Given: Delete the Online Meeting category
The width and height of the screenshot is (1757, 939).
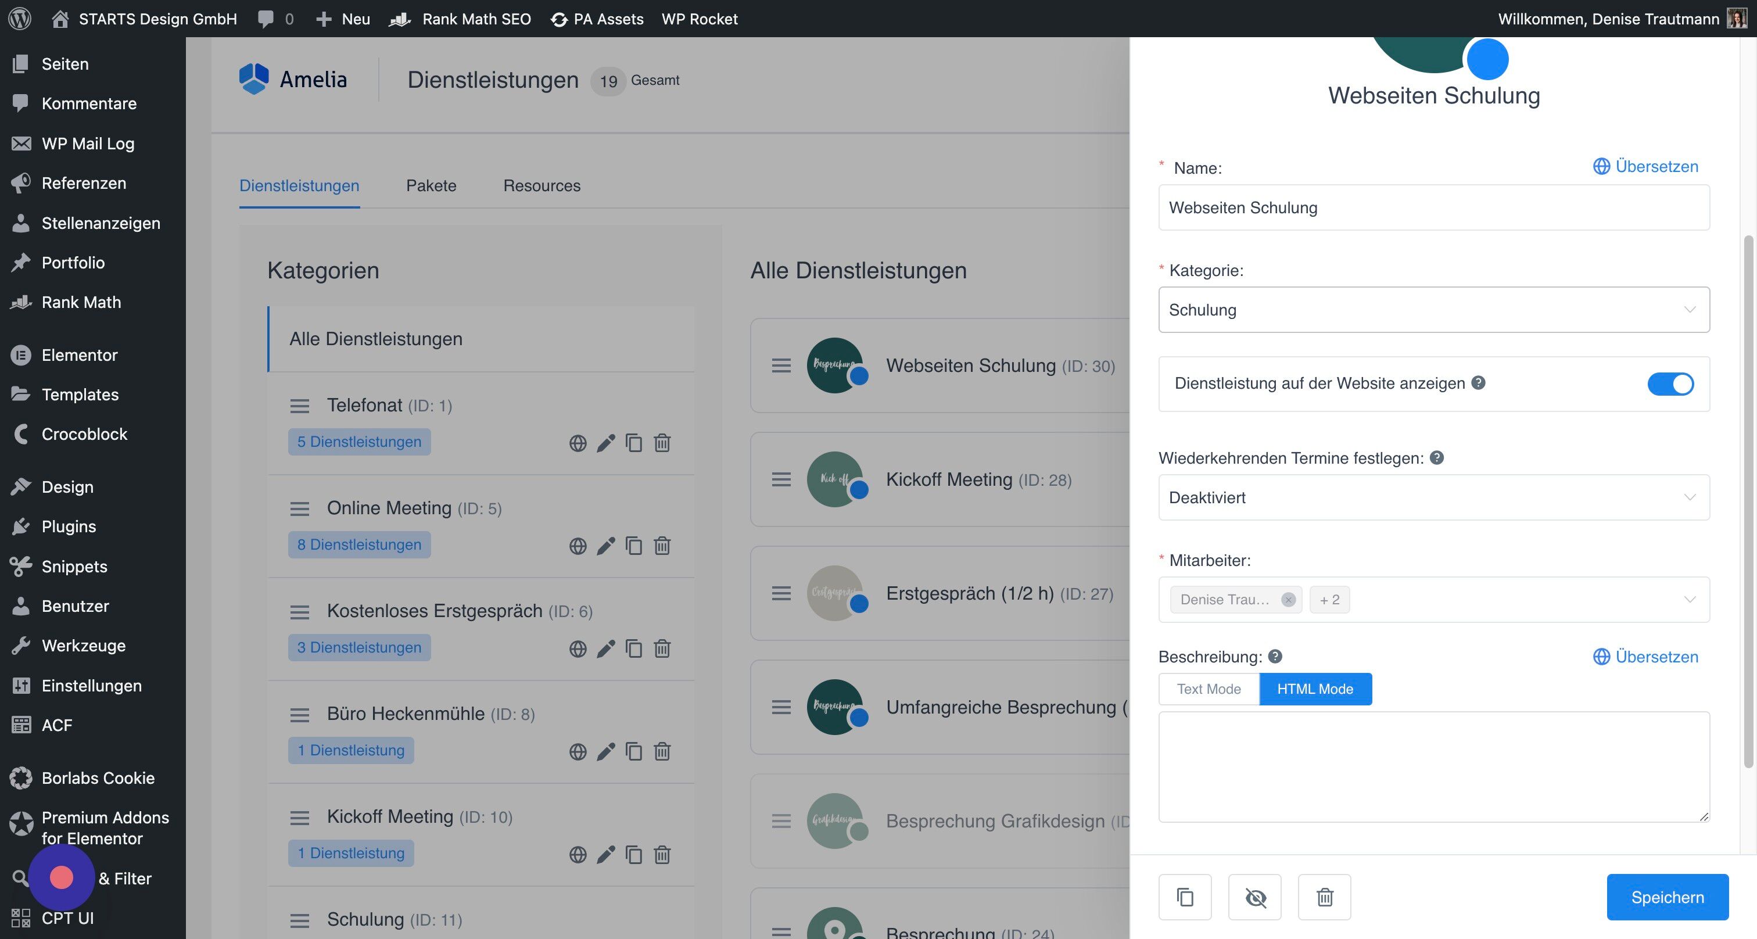Looking at the screenshot, I should click(662, 546).
